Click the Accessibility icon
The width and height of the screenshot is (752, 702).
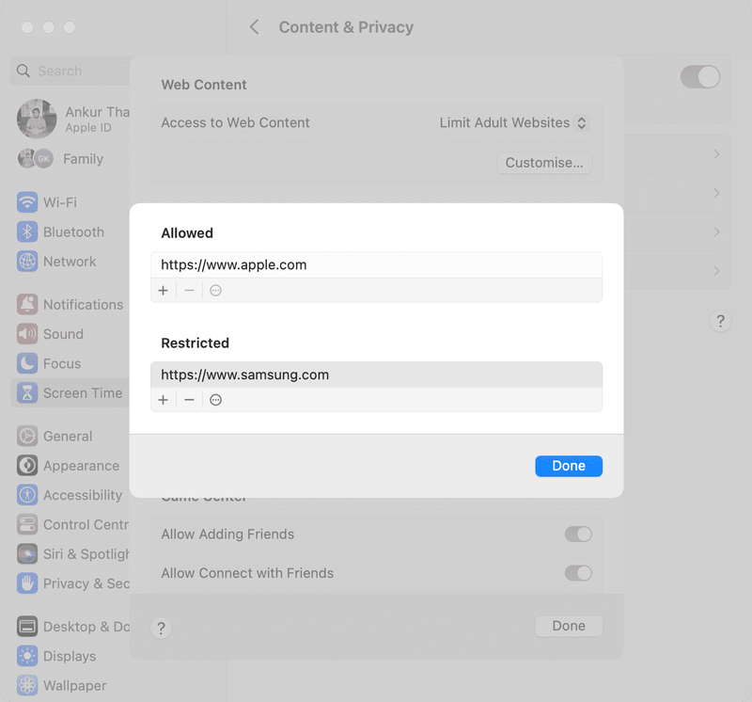point(27,495)
